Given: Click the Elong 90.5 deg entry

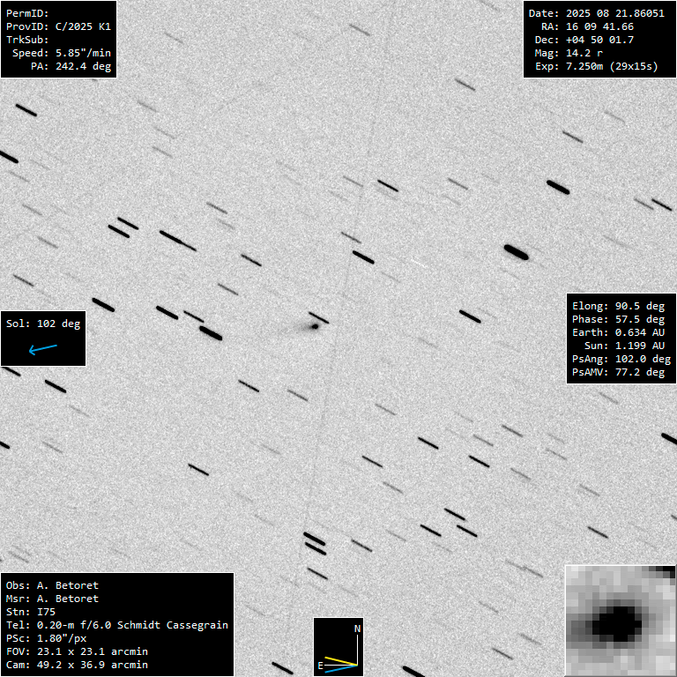Looking at the screenshot, I should pyautogui.click(x=618, y=306).
